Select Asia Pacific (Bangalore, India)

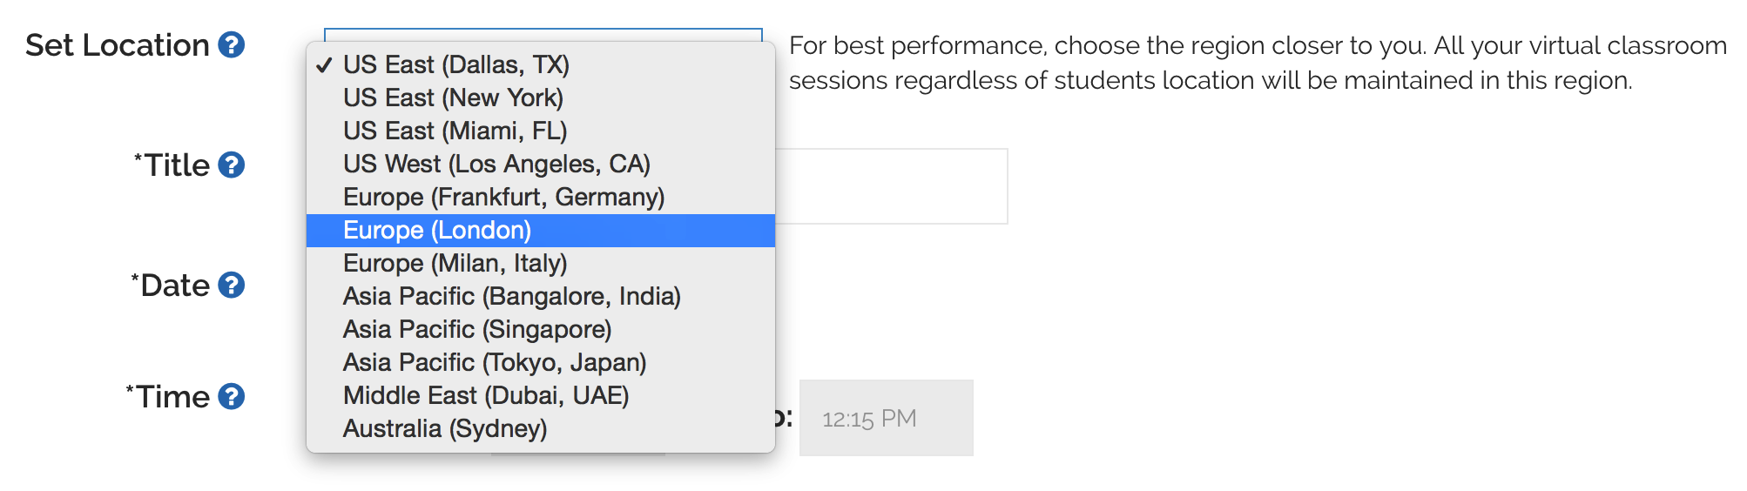pyautogui.click(x=541, y=296)
